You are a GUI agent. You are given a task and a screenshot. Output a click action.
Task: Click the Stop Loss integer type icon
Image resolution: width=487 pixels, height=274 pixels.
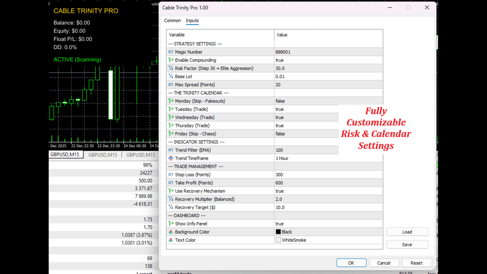171,175
